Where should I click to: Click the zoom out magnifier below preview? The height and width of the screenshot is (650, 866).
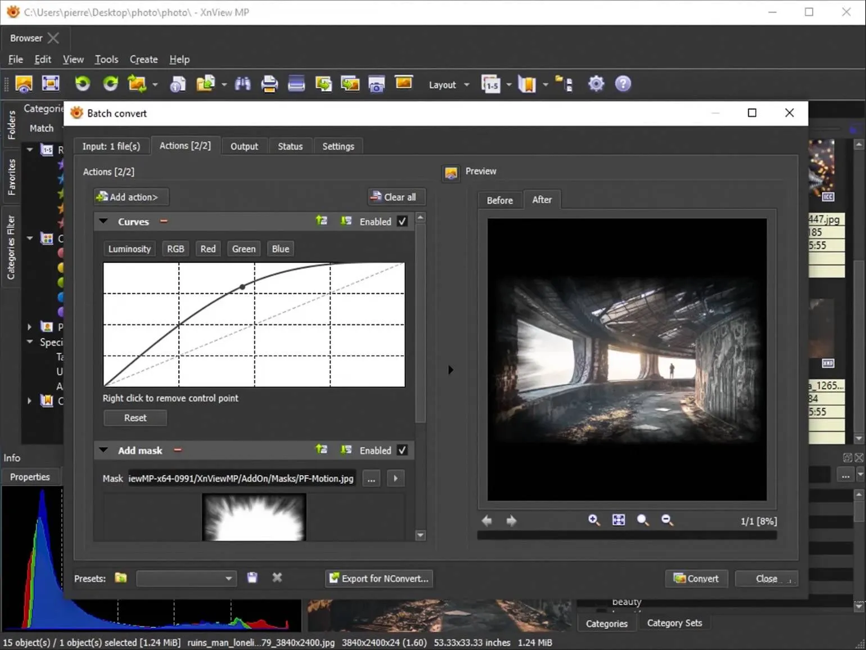pos(667,520)
